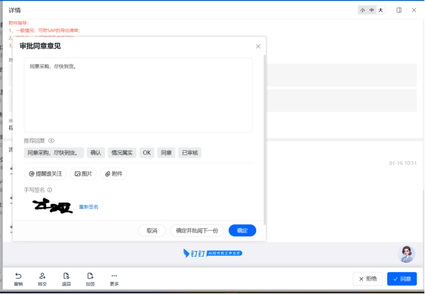Close the 详情 detail panel
This screenshot has width=425, height=294.
[x=414, y=10]
